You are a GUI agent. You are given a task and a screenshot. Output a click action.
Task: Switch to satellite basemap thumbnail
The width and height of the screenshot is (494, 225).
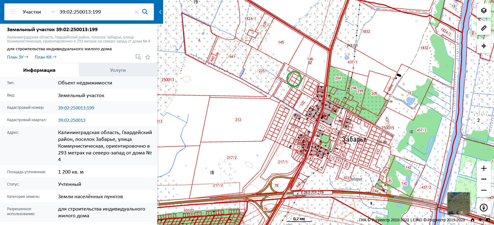coord(458,203)
